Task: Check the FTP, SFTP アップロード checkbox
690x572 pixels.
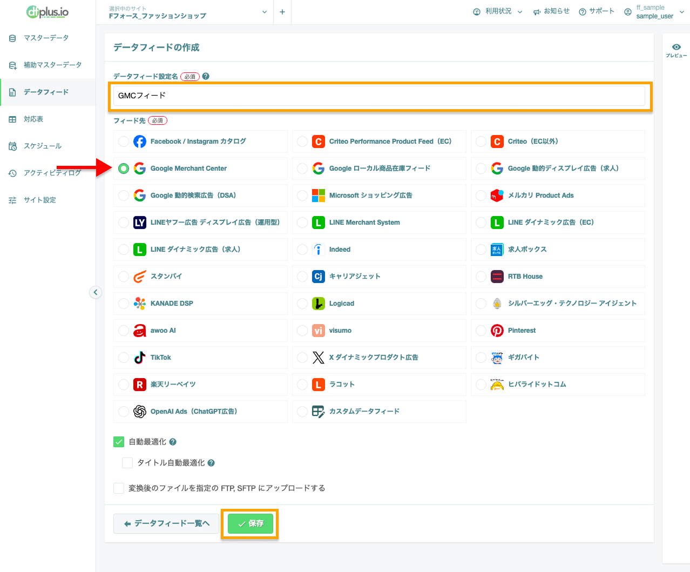Action: pyautogui.click(x=119, y=488)
